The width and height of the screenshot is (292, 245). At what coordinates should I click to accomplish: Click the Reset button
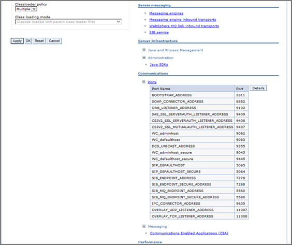click(x=39, y=41)
